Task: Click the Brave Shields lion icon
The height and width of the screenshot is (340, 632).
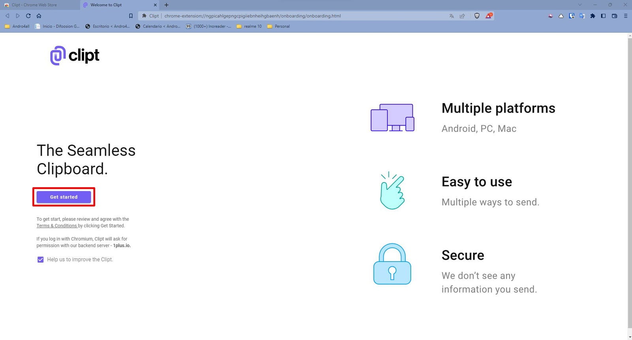Action: [477, 16]
